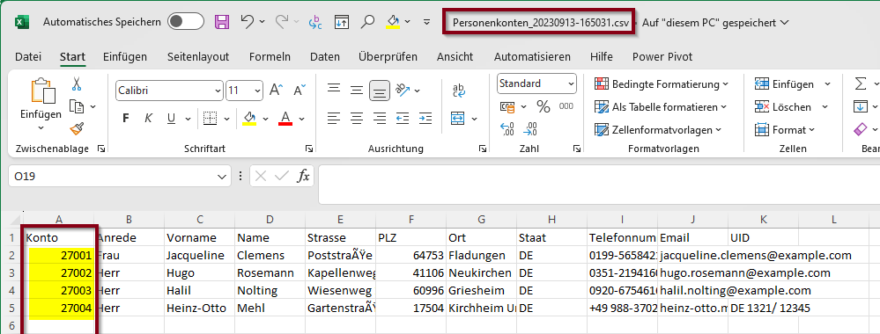Switch to the Seitenlayout tab
This screenshot has width=880, height=334.
[x=198, y=56]
